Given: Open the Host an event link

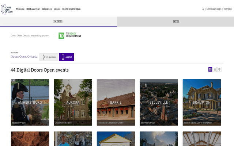Looking at the screenshot, I should coord(33,9).
